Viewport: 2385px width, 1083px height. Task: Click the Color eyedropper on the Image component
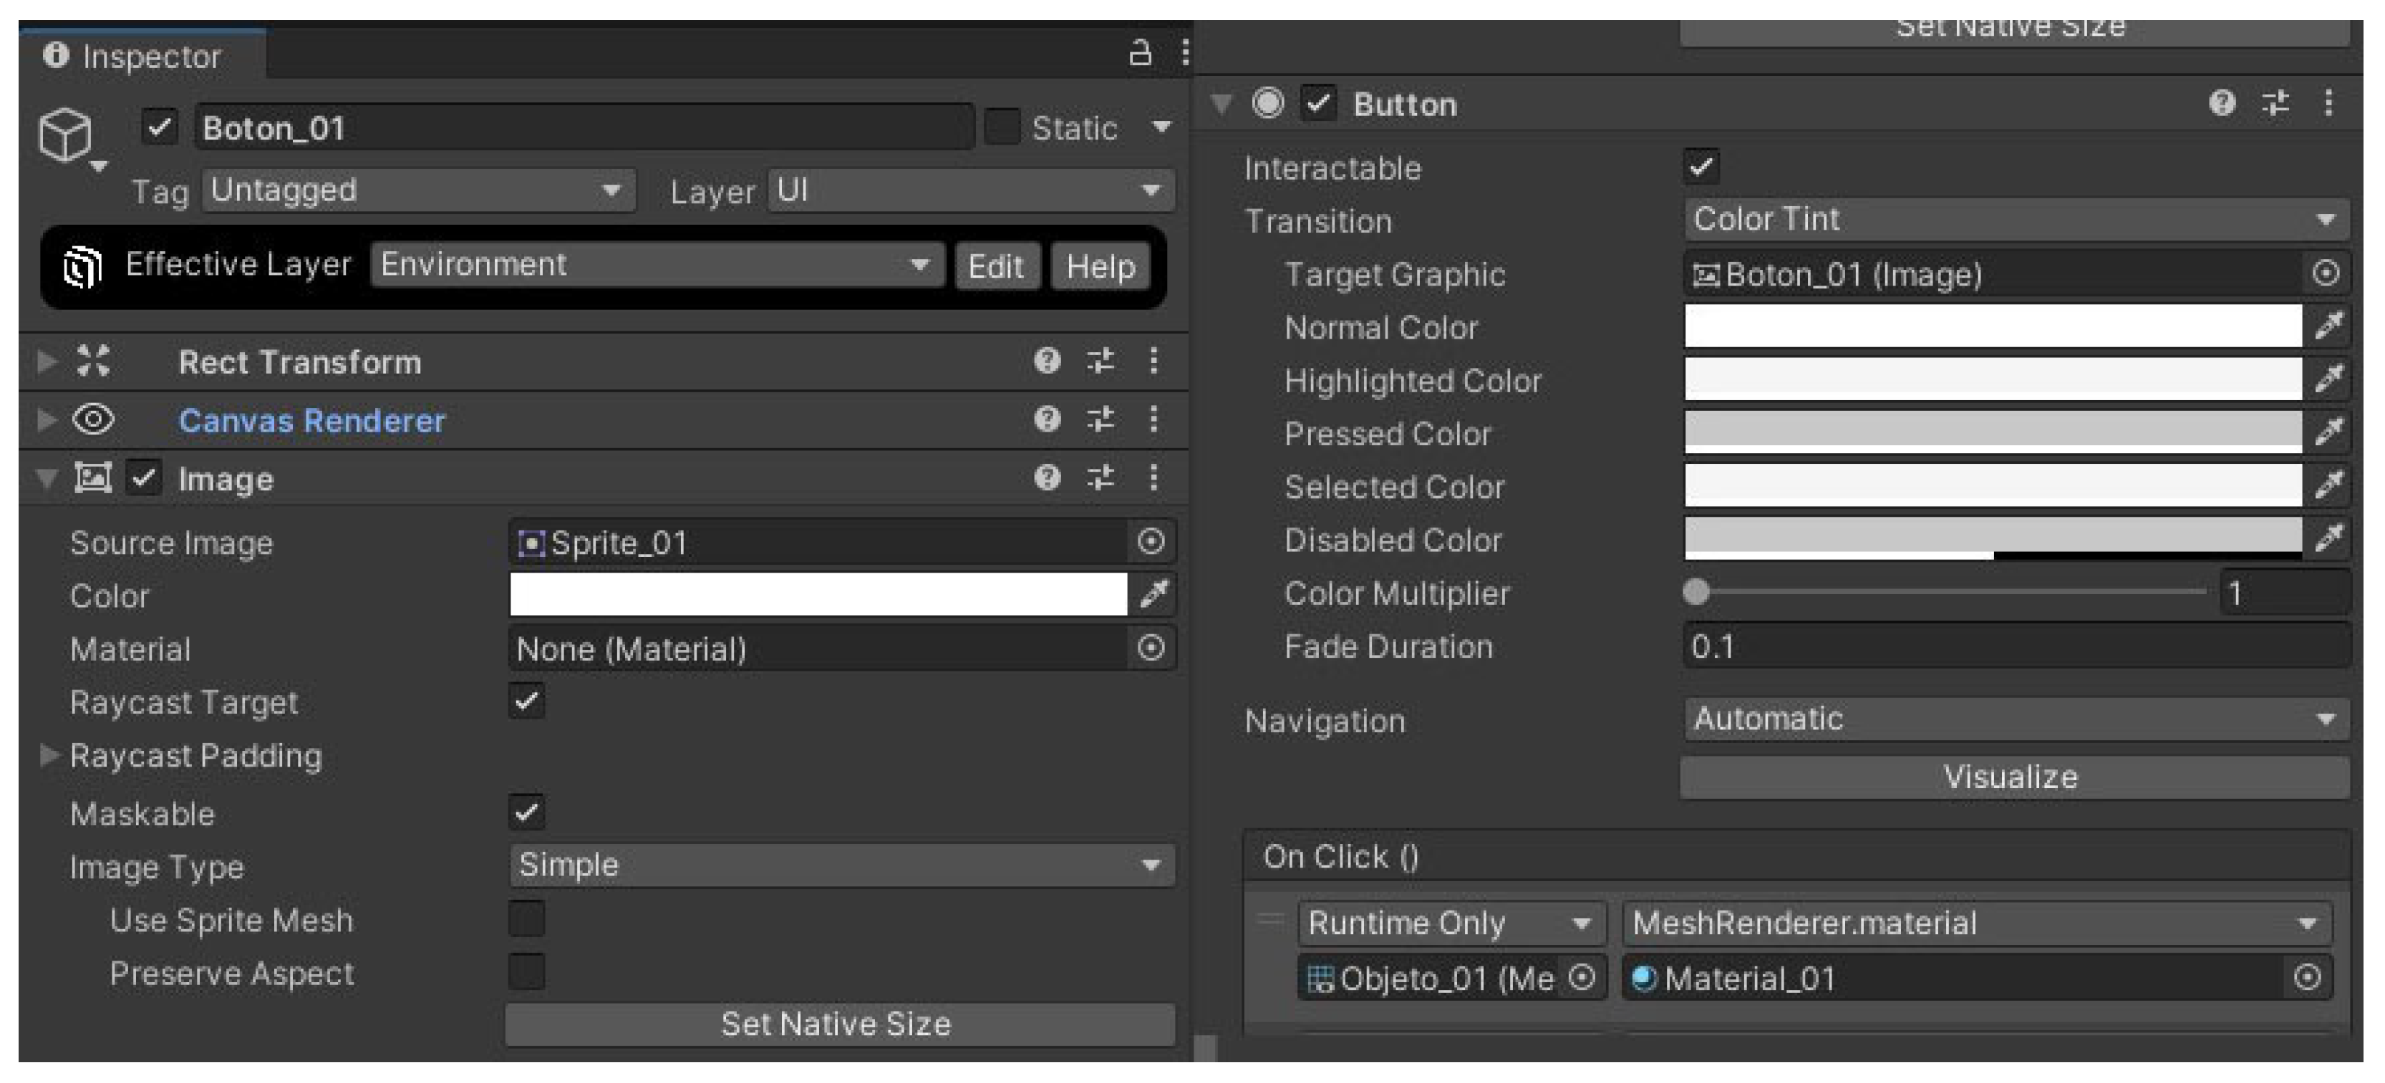pyautogui.click(x=1153, y=594)
